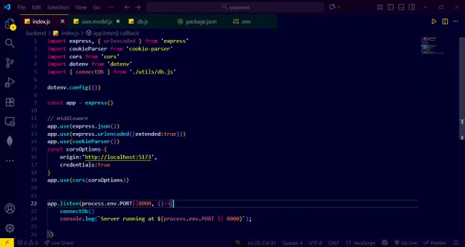Toggle the bottom panel
The width and height of the screenshot is (465, 247).
tap(401, 7)
